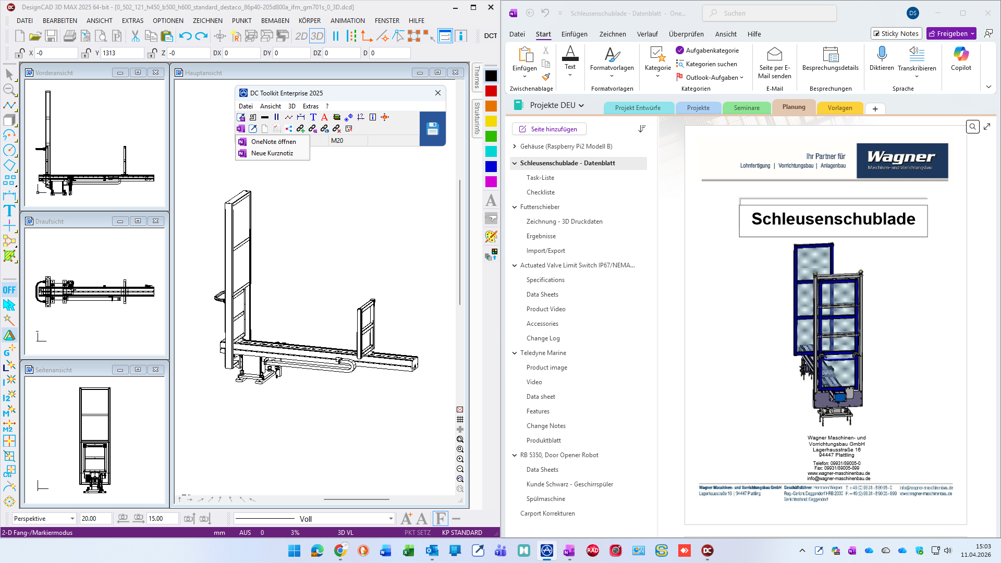Open Copilot in OneNote ribbon

(x=960, y=54)
